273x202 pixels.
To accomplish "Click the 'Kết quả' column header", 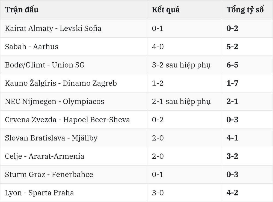I will 166,10.
